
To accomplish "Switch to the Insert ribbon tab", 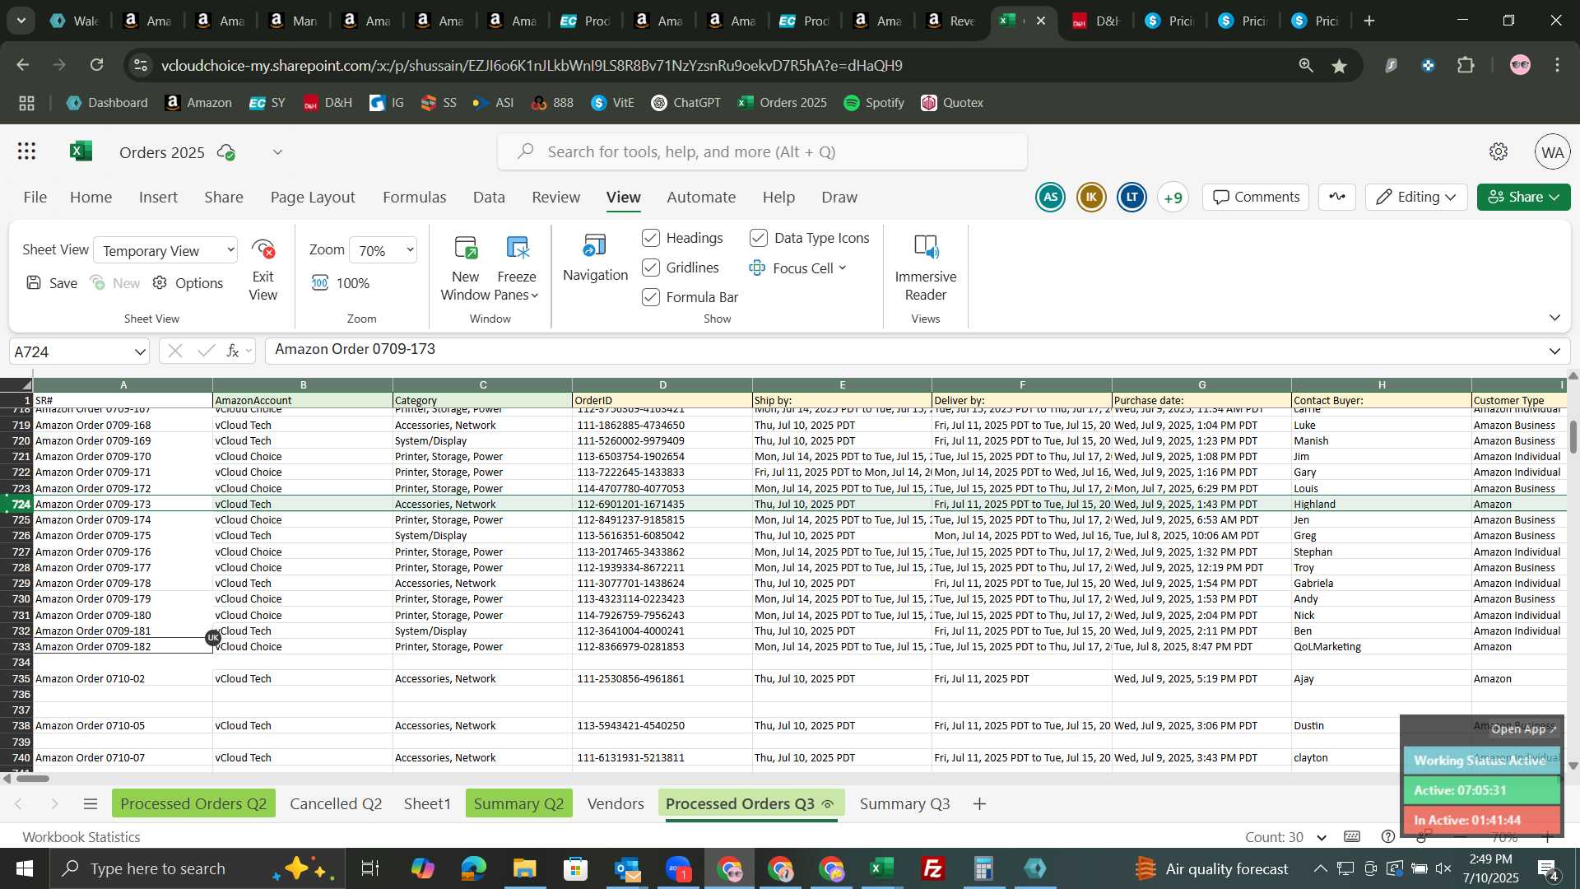I will point(158,198).
